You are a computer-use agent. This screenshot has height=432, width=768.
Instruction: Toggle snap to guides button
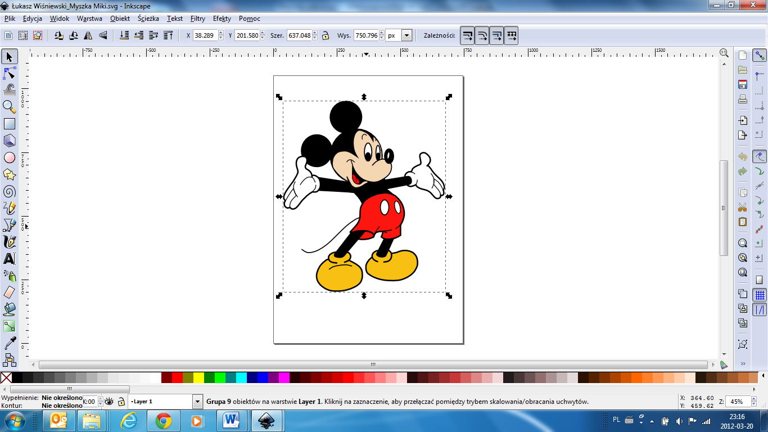tap(760, 310)
